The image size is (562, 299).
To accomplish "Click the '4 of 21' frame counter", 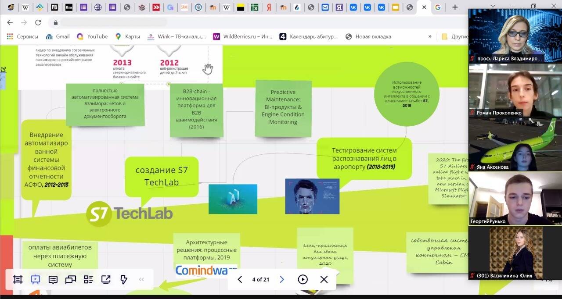I will pyautogui.click(x=261, y=279).
